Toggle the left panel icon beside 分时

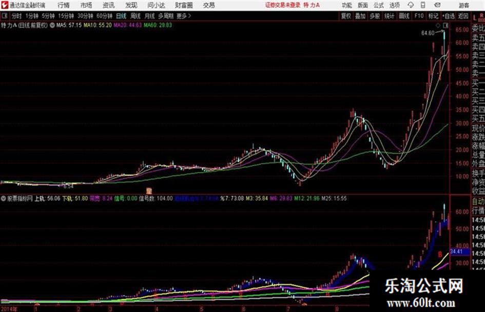4,16
